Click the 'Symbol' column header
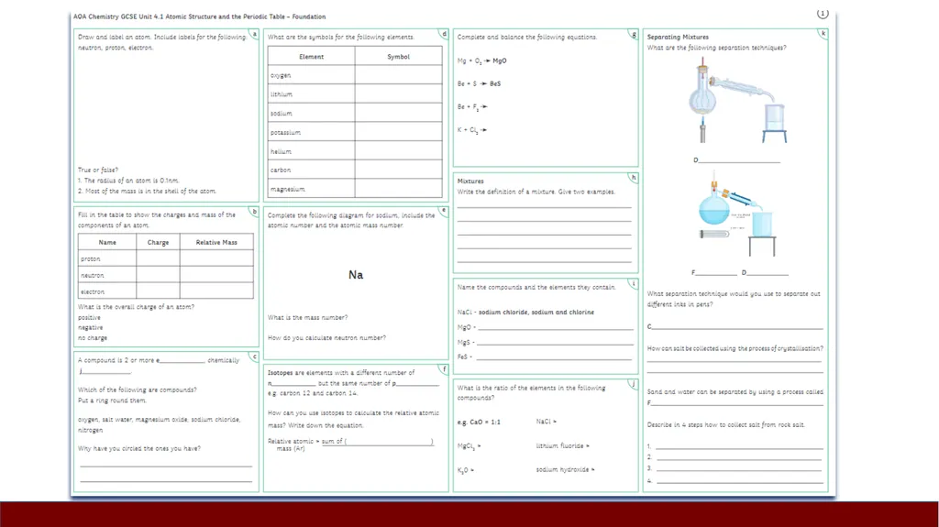 click(x=398, y=57)
